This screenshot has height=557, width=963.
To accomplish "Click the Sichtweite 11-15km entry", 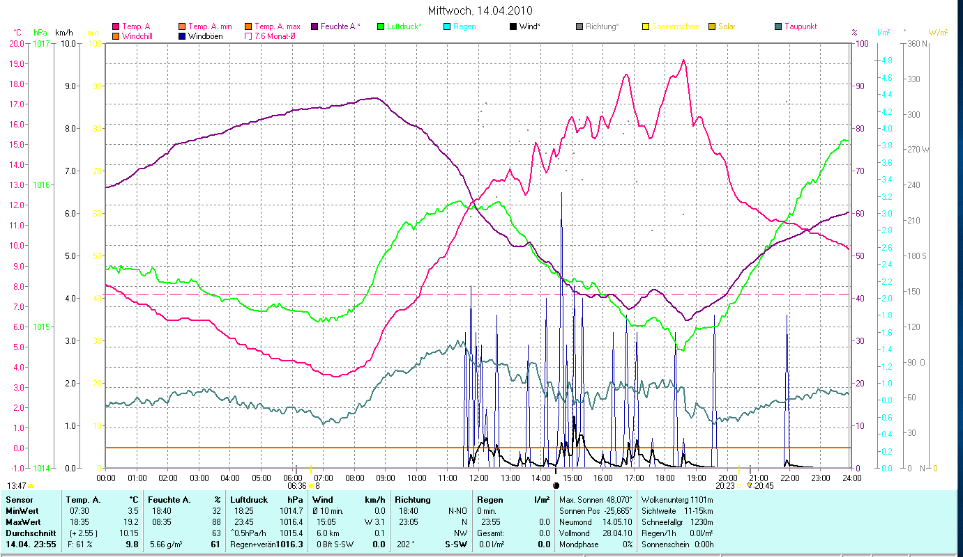I will [x=677, y=511].
